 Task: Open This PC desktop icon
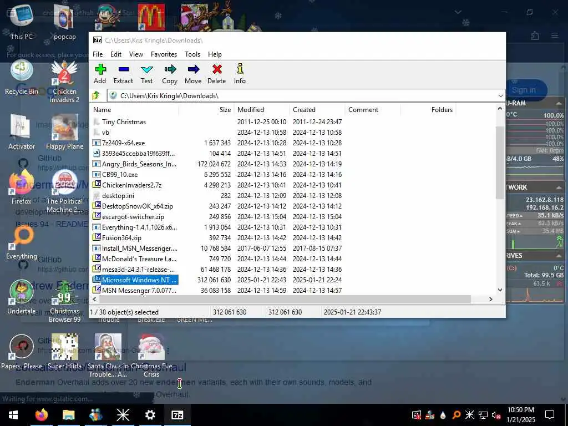(x=22, y=22)
